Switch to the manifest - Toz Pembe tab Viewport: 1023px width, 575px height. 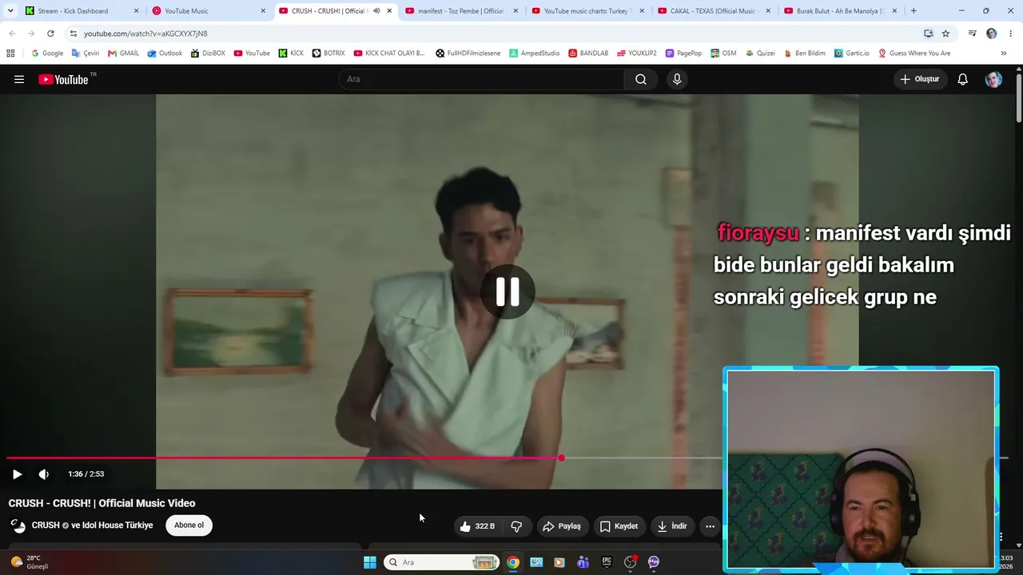click(460, 11)
